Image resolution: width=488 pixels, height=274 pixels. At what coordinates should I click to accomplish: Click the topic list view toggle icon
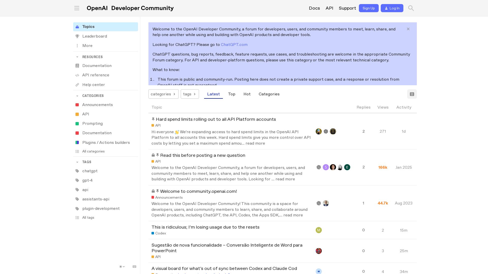[x=412, y=94]
